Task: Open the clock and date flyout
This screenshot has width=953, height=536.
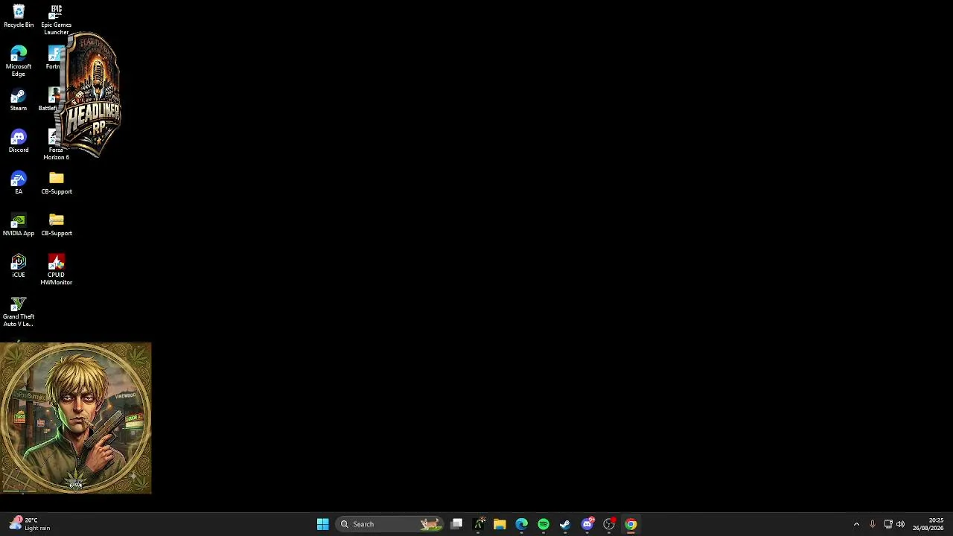Action: 928,524
